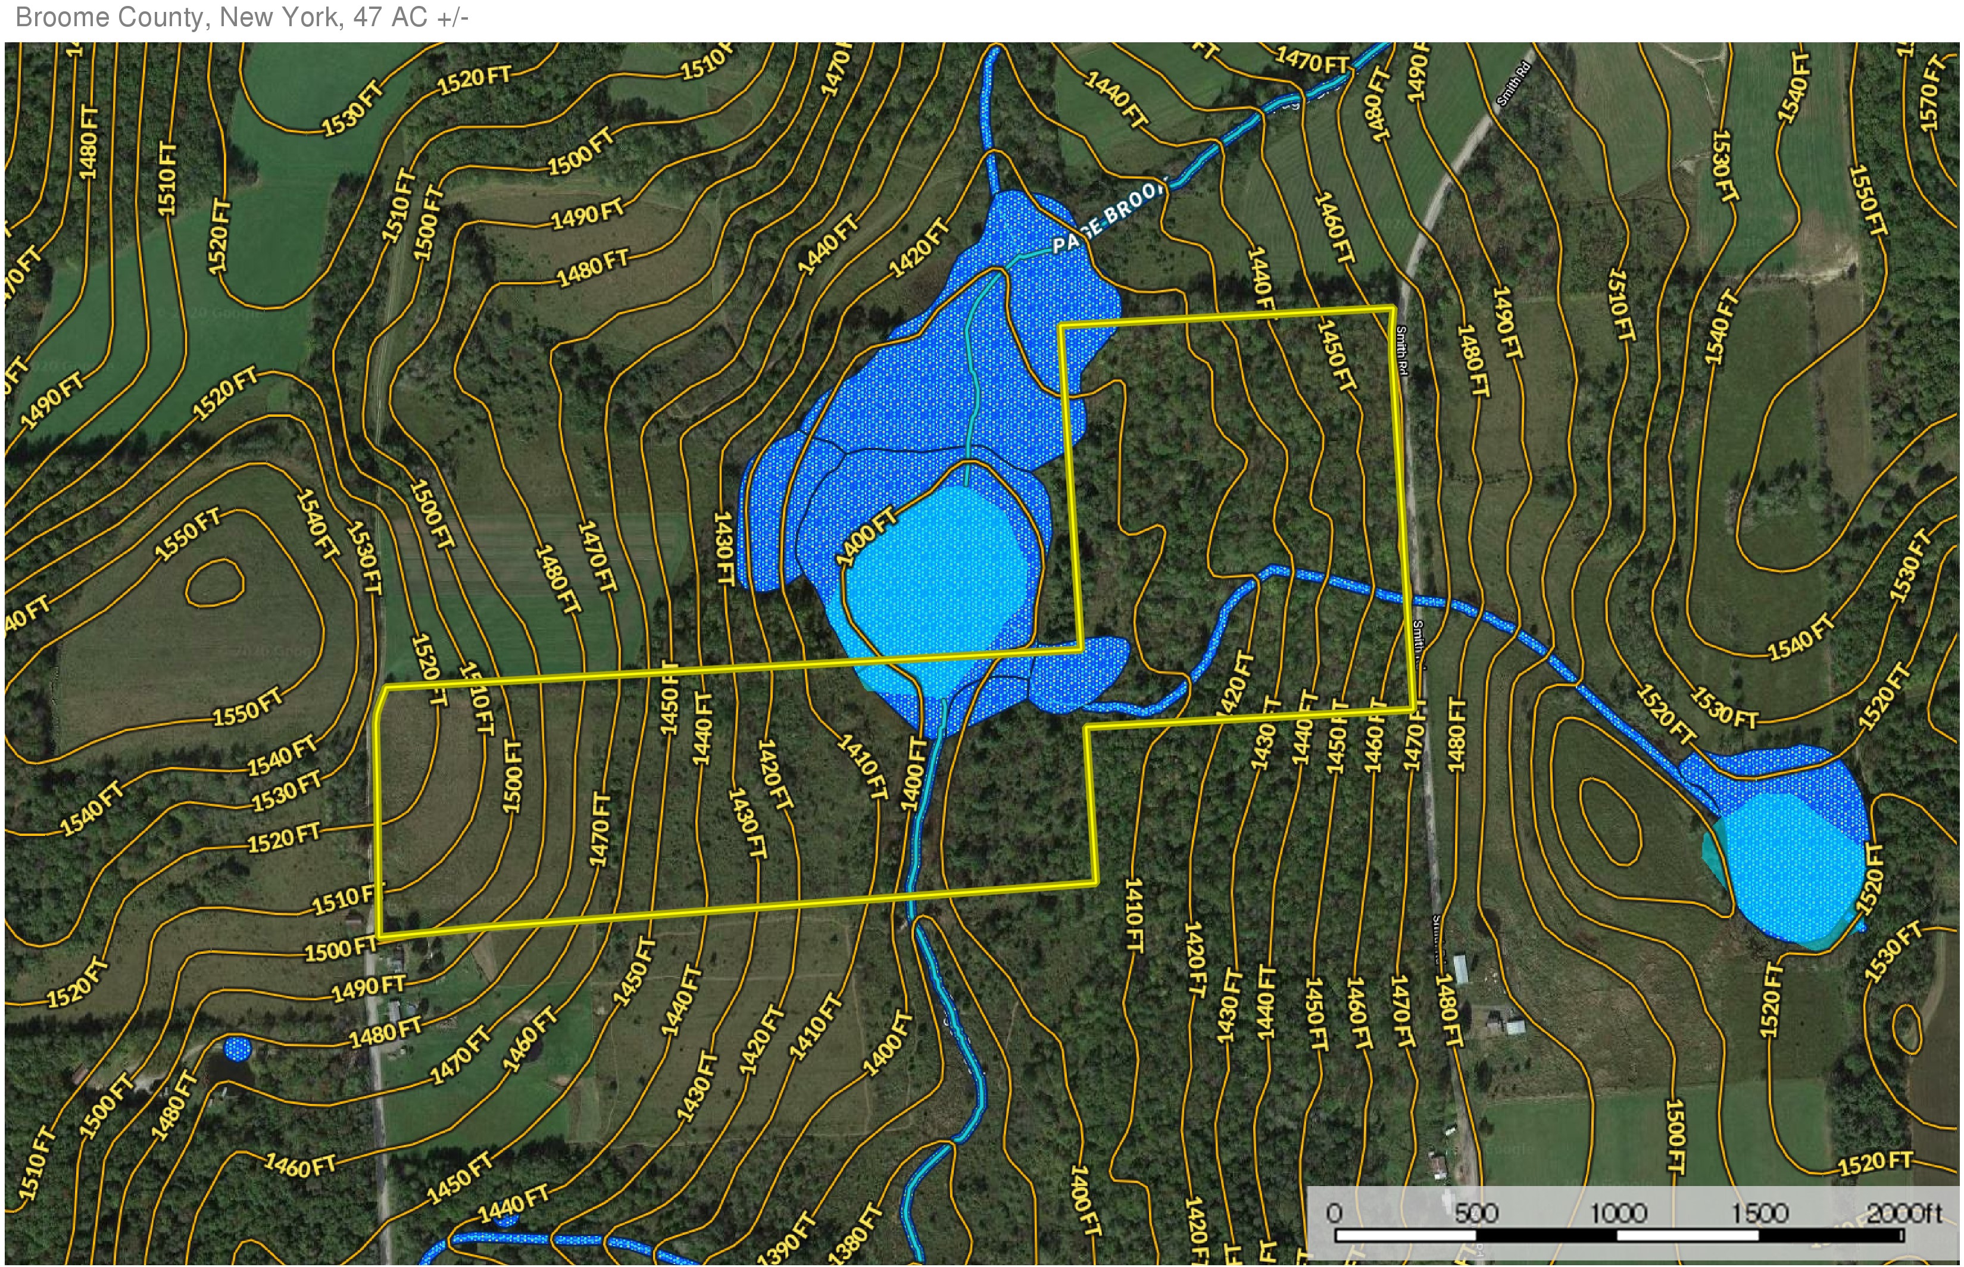Viewport: 1964px width, 1267px height.
Task: Click the small closed contour ring on the western hilltop
Action: [x=215, y=583]
